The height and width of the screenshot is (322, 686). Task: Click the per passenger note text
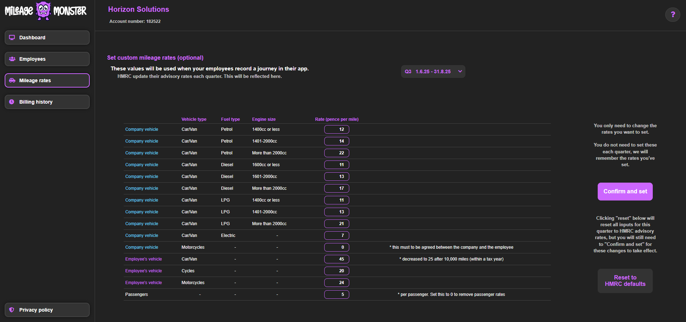pos(451,294)
